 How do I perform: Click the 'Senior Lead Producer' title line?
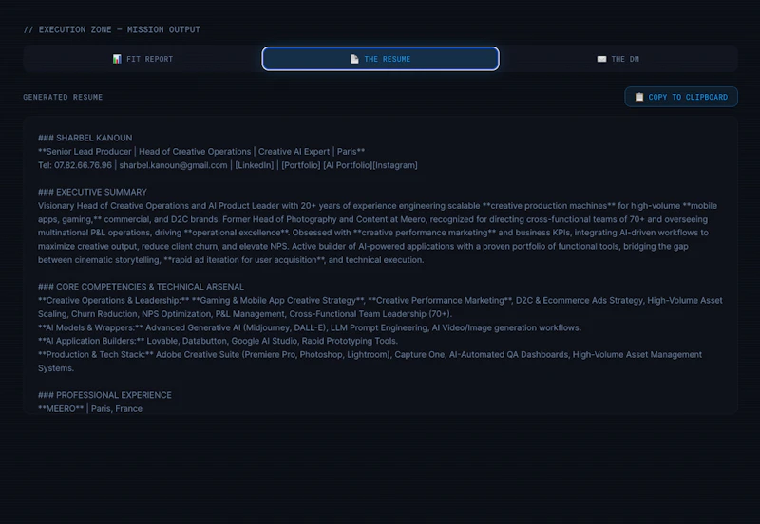pyautogui.click(x=201, y=152)
